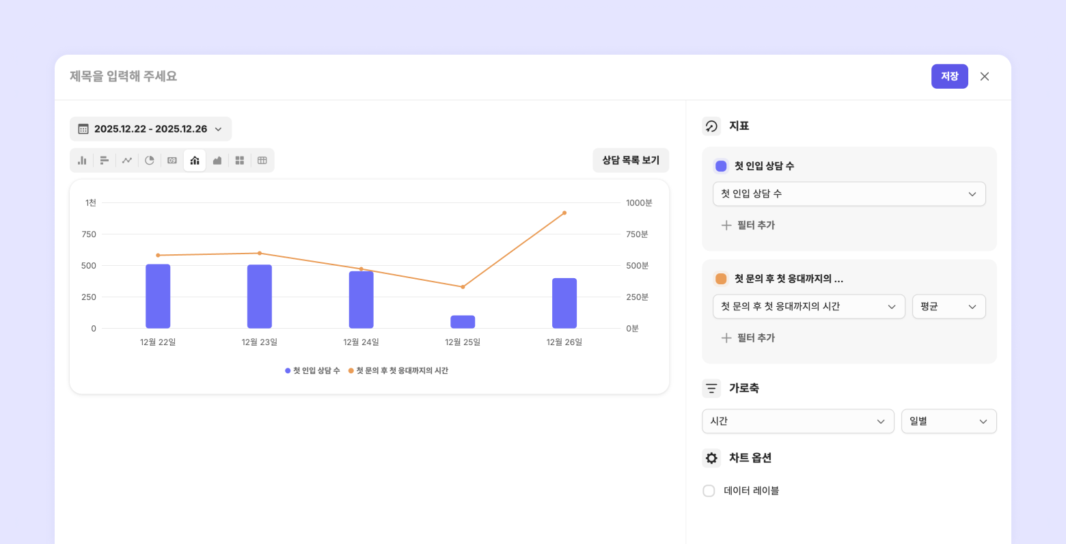
Task: Click the purple 첫 인입 상담 수 color swatch
Action: pyautogui.click(x=721, y=166)
